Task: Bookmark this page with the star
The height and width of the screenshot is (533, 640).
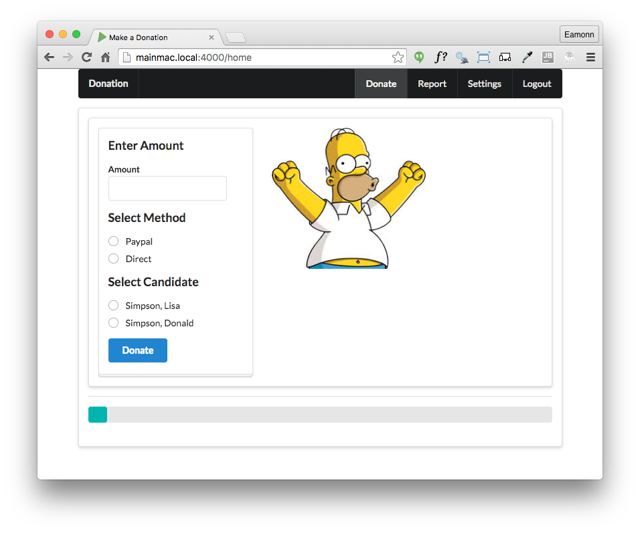Action: [x=398, y=58]
